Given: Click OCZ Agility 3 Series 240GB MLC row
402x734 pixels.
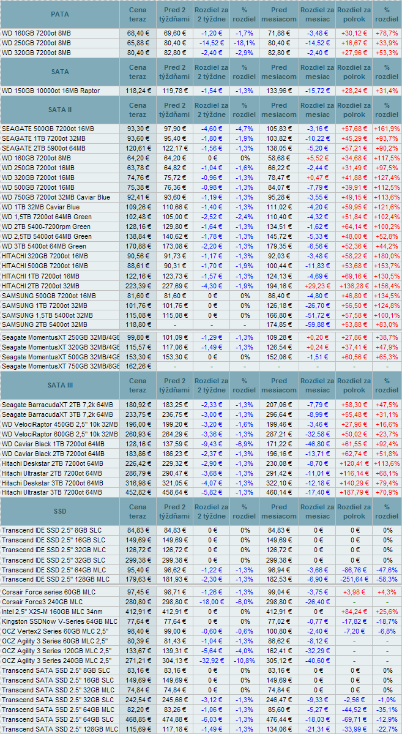Looking at the screenshot, I should tap(201, 661).
